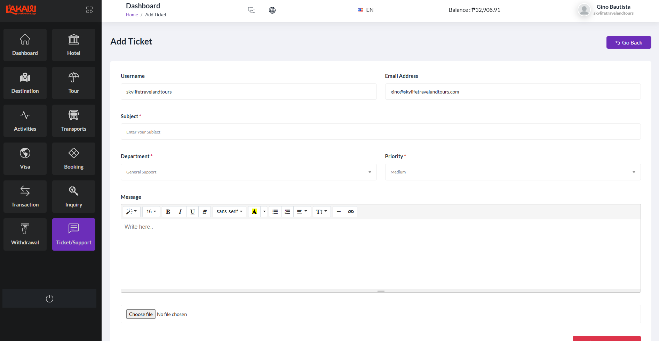Open the Inquiry sidebar tile
The height and width of the screenshot is (341, 659).
click(x=74, y=197)
